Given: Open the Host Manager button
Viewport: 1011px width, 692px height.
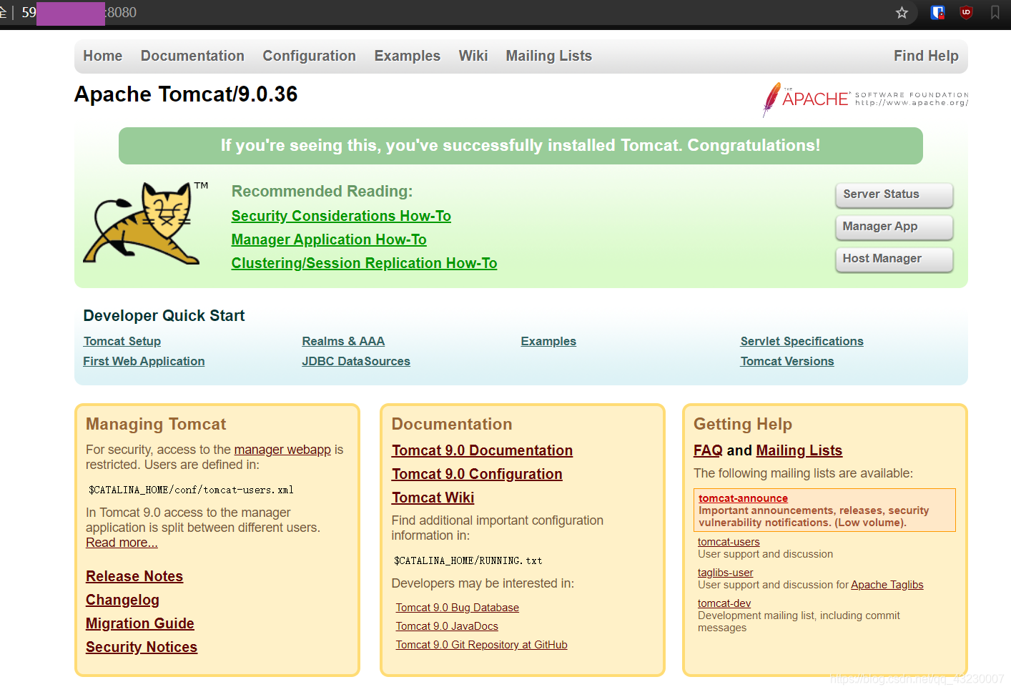Looking at the screenshot, I should (894, 259).
